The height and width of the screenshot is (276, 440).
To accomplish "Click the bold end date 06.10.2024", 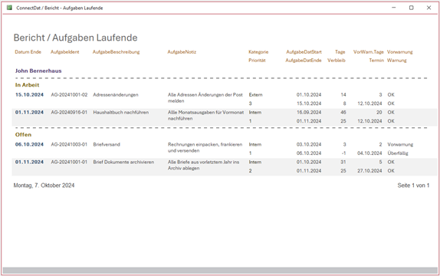I will 29,144.
